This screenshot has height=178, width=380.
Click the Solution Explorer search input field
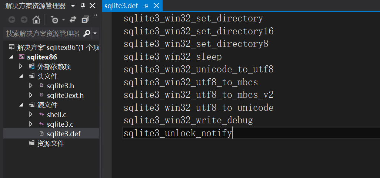coord(43,34)
